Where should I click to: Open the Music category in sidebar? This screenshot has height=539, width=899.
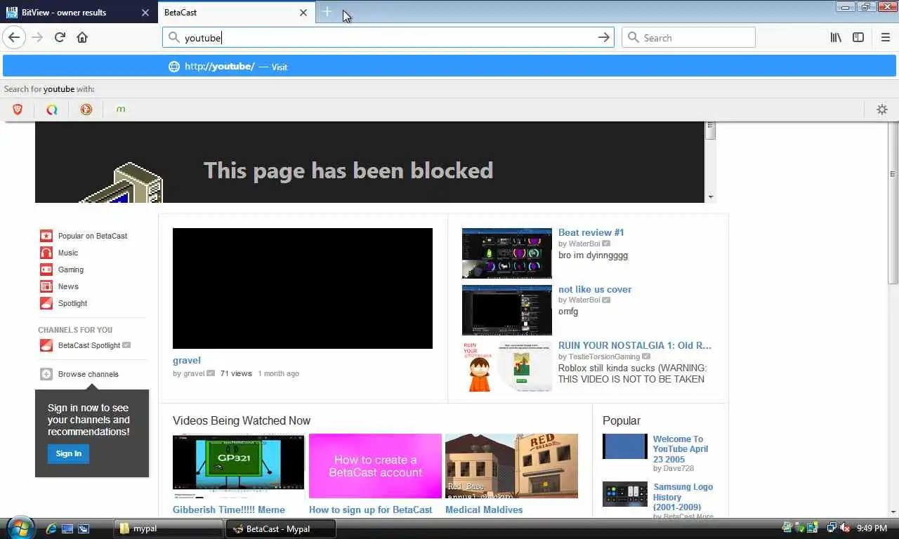pyautogui.click(x=68, y=253)
